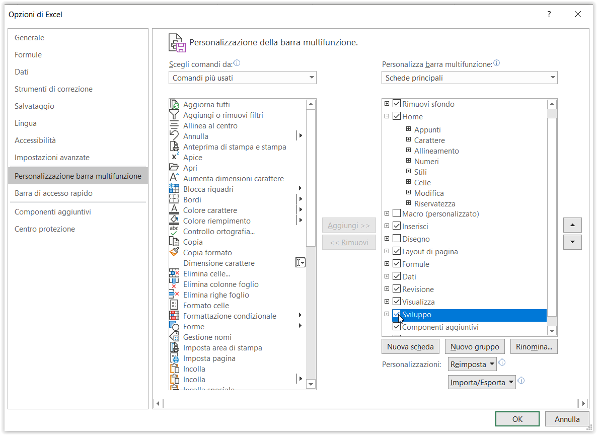Move selected tab up with arrow button
597x435 pixels.
pyautogui.click(x=572, y=225)
